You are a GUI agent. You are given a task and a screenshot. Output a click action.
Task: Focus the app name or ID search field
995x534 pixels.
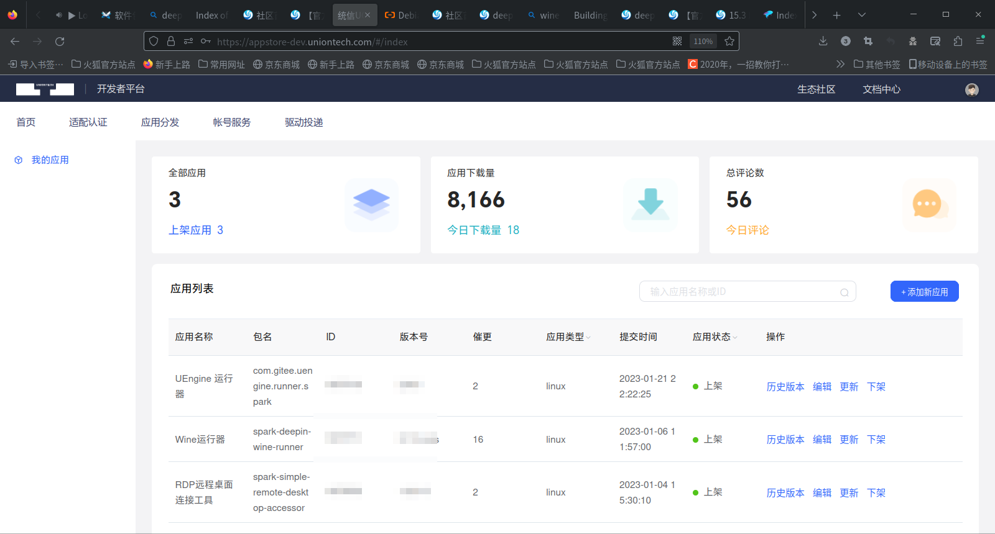click(740, 292)
